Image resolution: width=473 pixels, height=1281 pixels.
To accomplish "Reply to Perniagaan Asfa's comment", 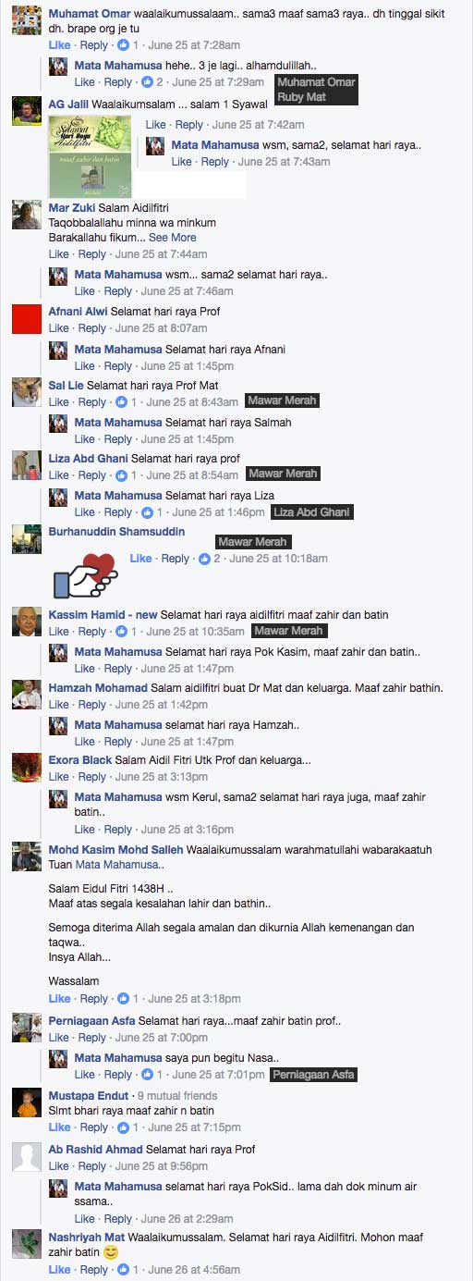I will tap(92, 1038).
